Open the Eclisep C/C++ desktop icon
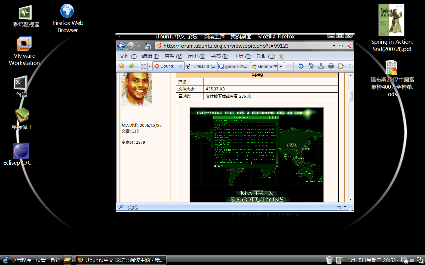The width and height of the screenshot is (425, 265). pyautogui.click(x=21, y=154)
